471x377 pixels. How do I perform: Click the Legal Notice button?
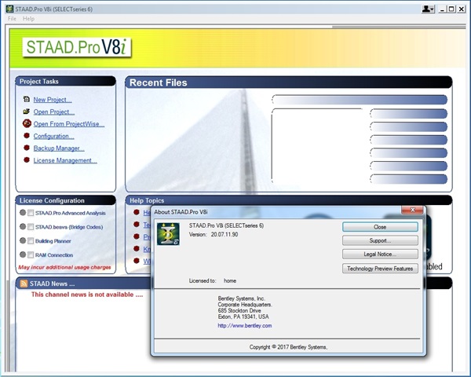click(x=380, y=254)
